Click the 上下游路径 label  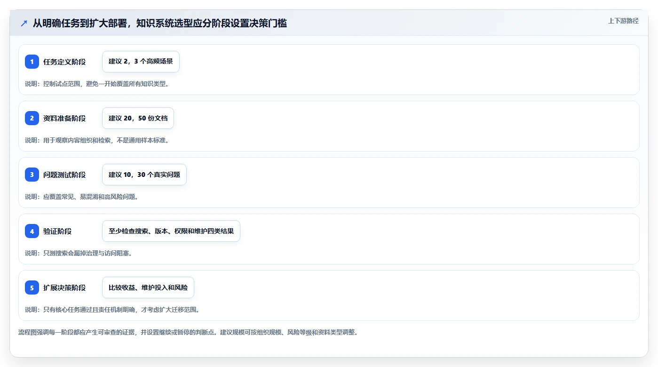point(623,21)
